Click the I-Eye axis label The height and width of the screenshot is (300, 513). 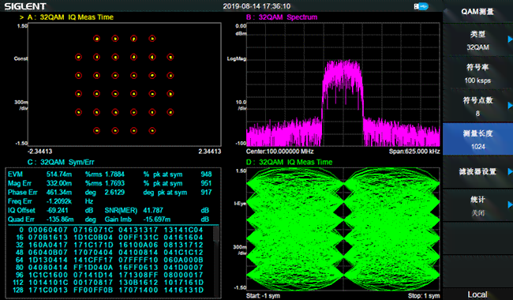tap(240, 204)
